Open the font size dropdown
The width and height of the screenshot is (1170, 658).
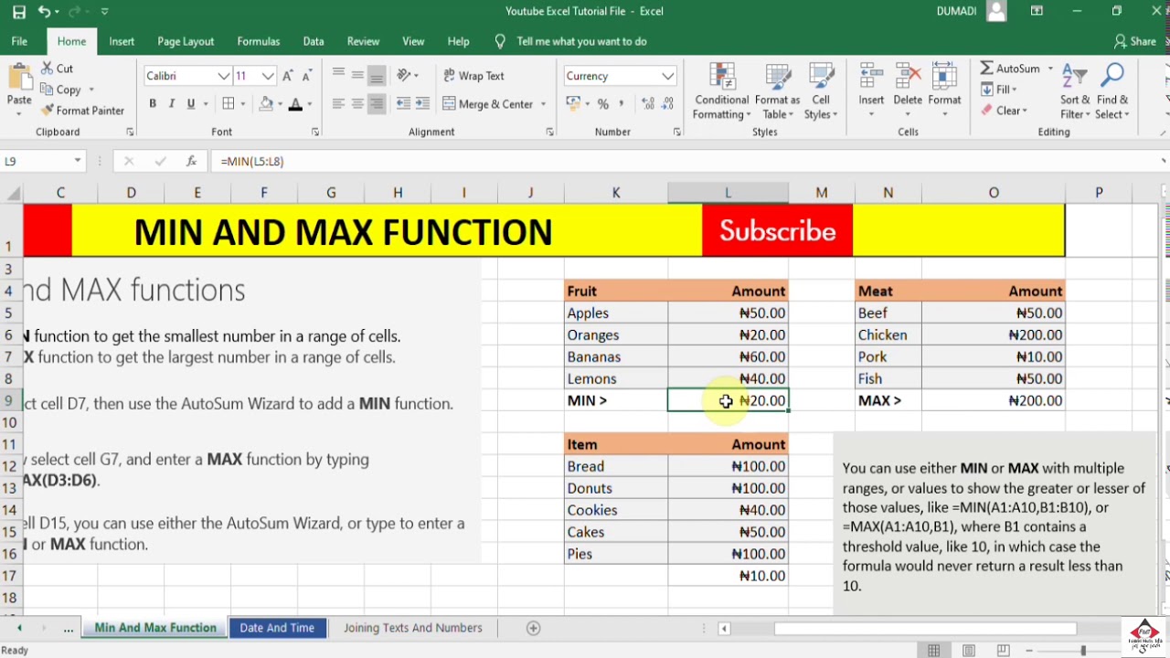pos(267,76)
